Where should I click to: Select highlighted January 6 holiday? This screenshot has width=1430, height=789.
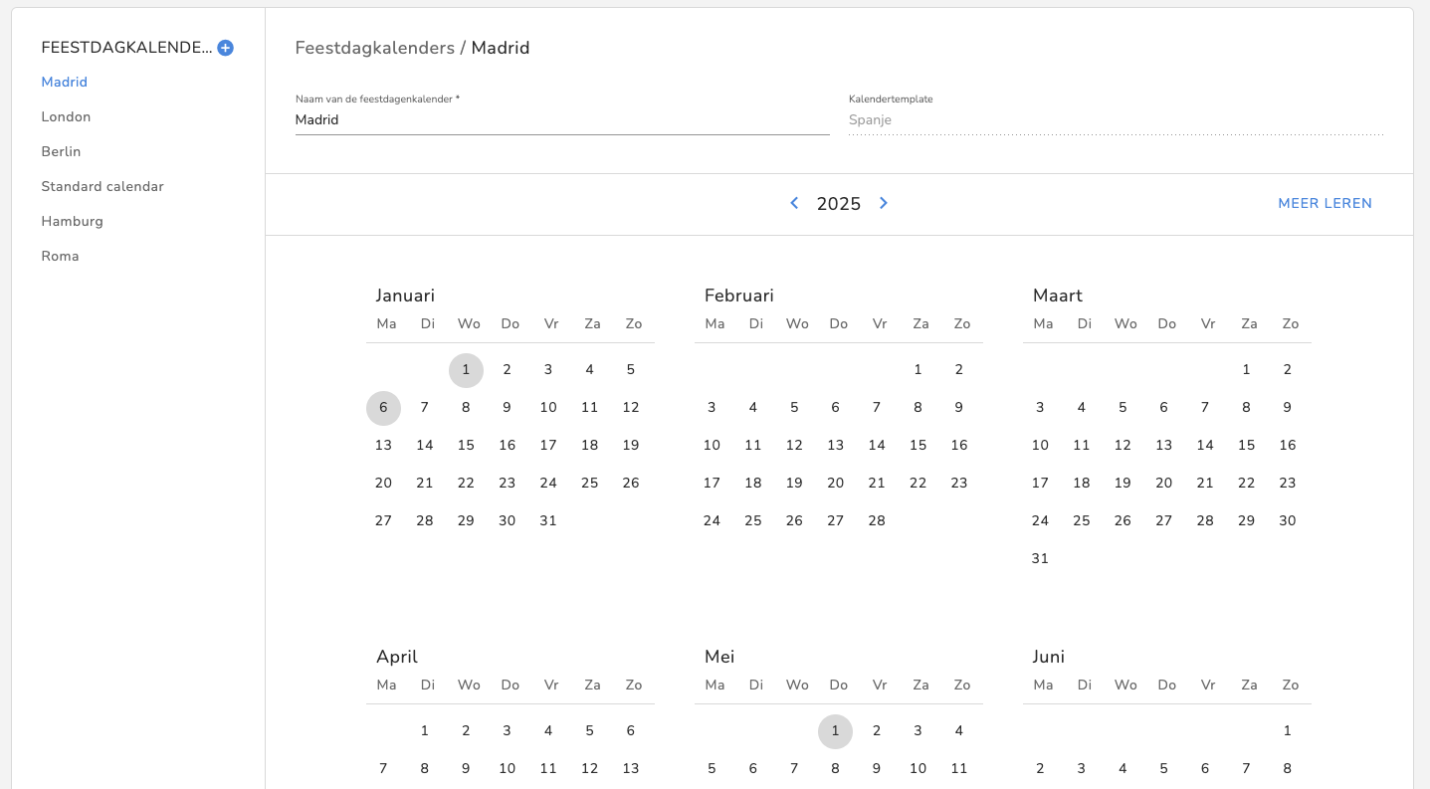click(383, 408)
